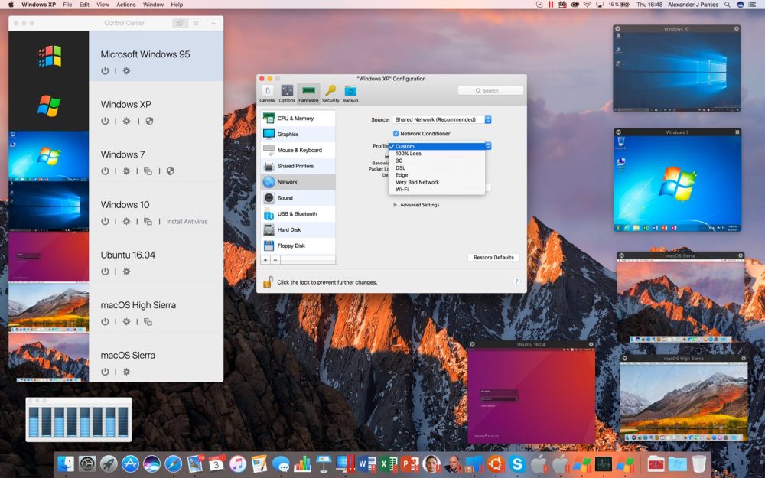Viewport: 765px width, 478px height.
Task: Click shield icon under Windows 7
Action: pos(170,171)
